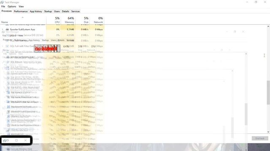Click the scroll up arrow of process list
Viewport: 270px width, 151px height.
pos(268,26)
